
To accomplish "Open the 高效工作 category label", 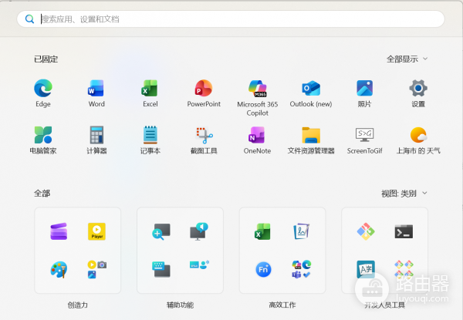I will coord(282,305).
